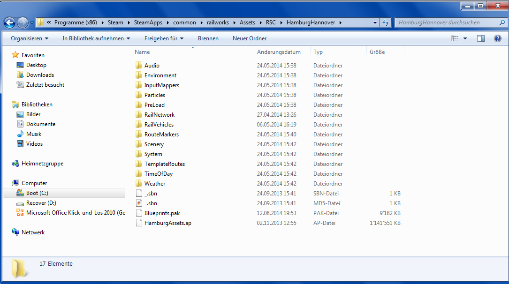The height and width of the screenshot is (284, 509).
Task: Click railworks in the address breadcrumb
Action: pyautogui.click(x=218, y=22)
